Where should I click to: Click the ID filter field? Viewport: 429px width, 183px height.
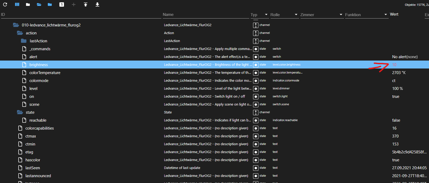click(x=80, y=15)
